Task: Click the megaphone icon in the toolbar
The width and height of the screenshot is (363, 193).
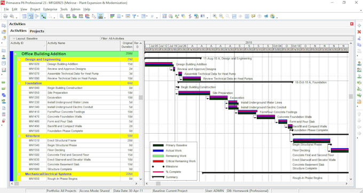Action: pos(266,16)
